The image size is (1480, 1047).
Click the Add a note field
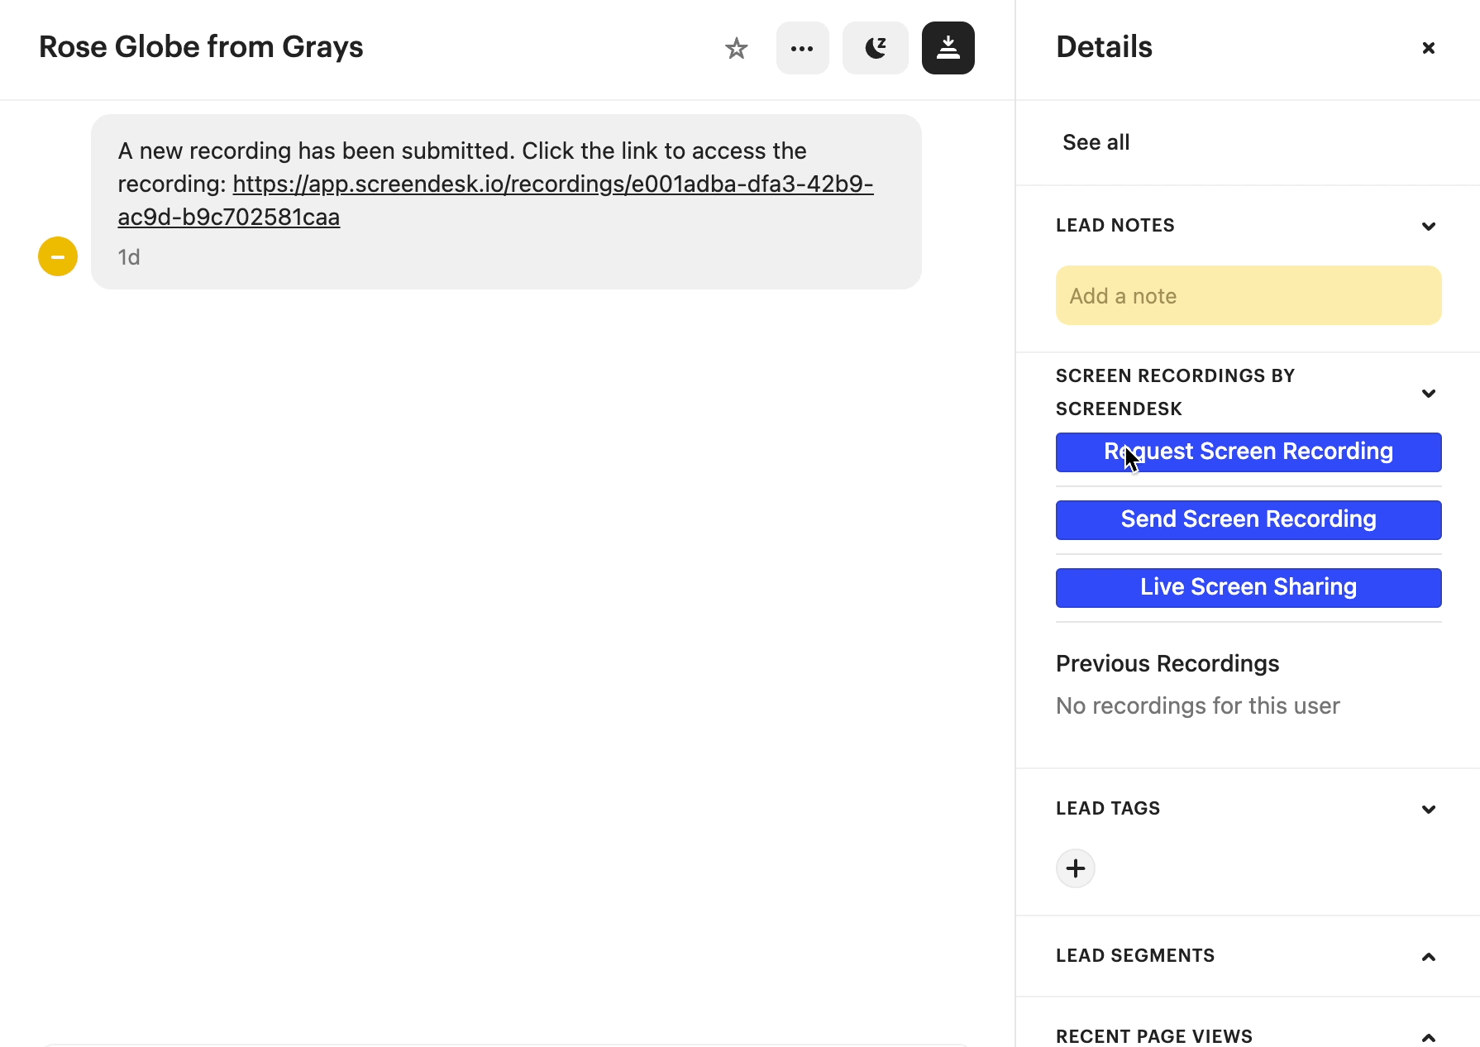coord(1248,295)
